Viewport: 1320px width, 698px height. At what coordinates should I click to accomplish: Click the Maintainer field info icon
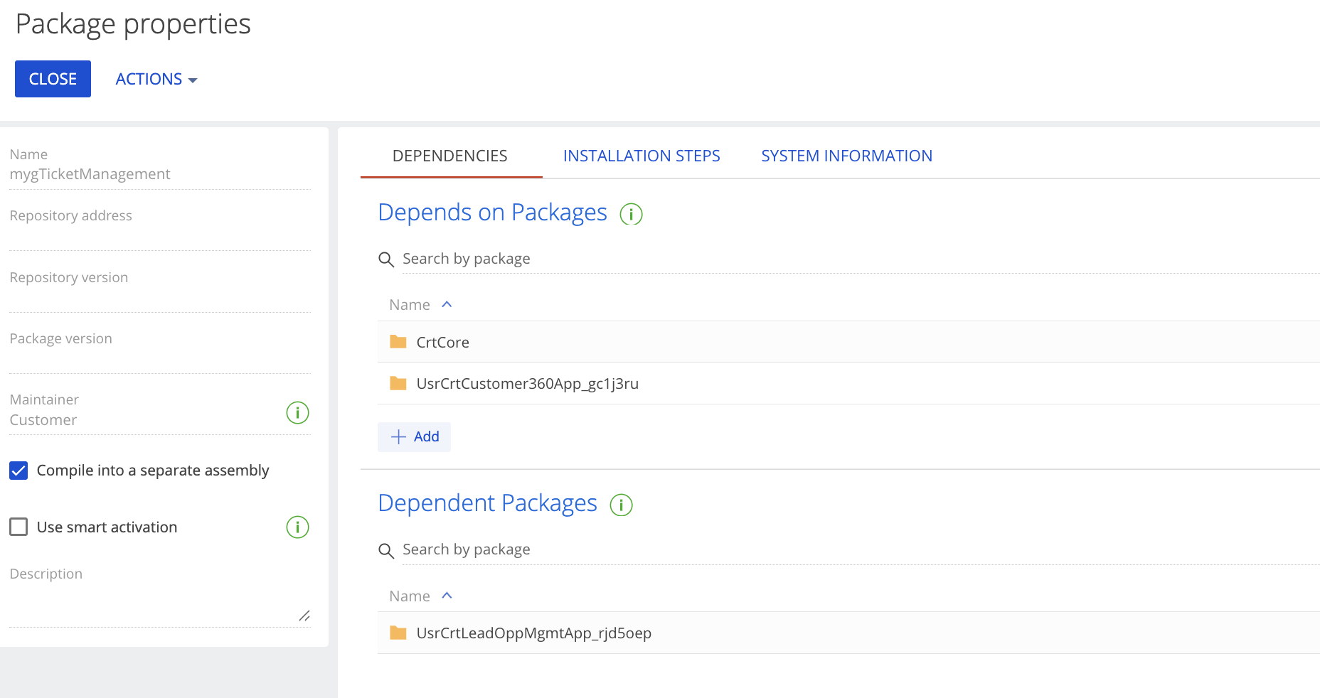(297, 412)
